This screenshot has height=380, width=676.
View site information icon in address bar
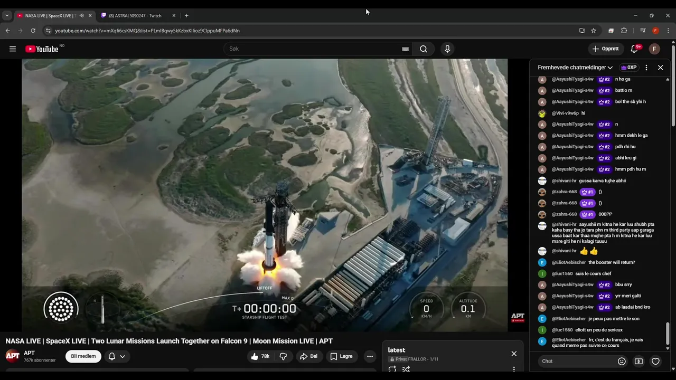48,31
